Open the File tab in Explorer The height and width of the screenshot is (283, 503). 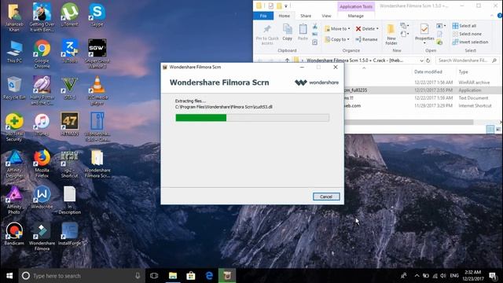(263, 16)
